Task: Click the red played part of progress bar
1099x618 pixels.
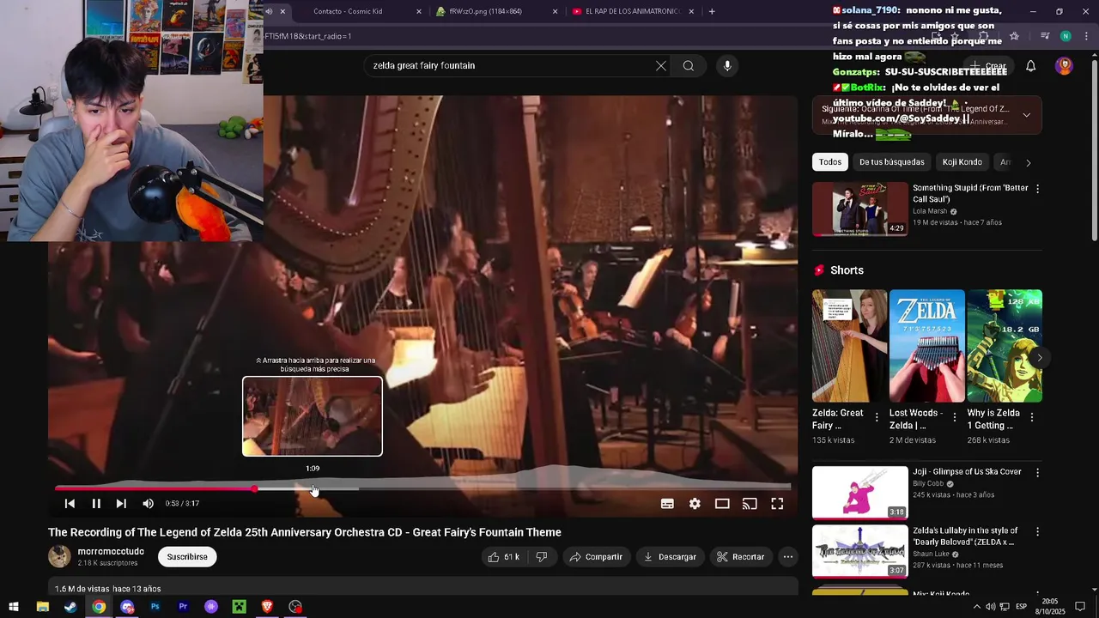Action: pos(155,488)
